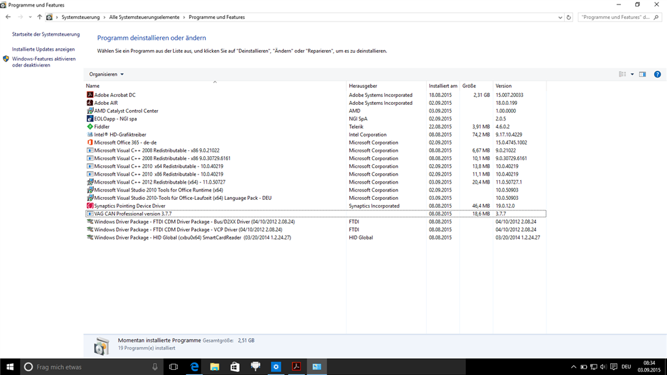Sort by Installiert am column header
Screen dimensions: 667x375
point(443,86)
